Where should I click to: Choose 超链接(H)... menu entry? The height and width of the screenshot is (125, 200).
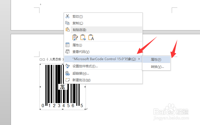coord(103,73)
